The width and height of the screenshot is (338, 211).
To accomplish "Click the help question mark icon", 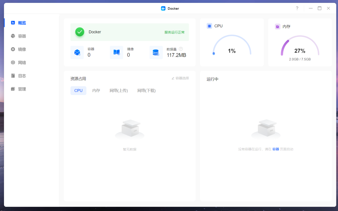I will [297, 8].
